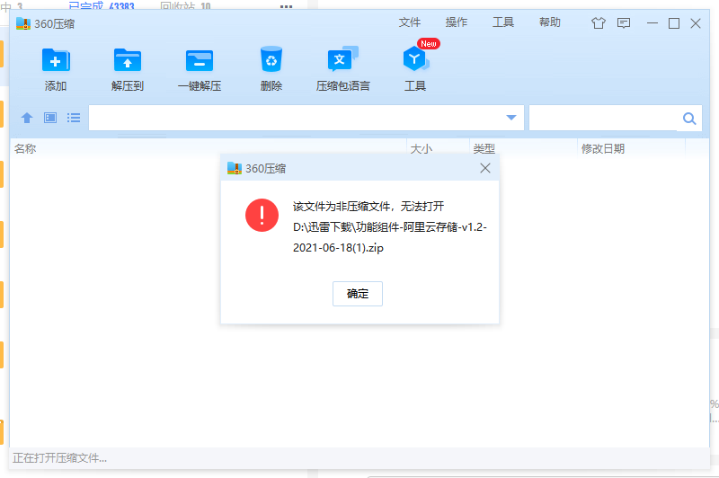Switch to the list view icon
This screenshot has width=719, height=478.
74,118
